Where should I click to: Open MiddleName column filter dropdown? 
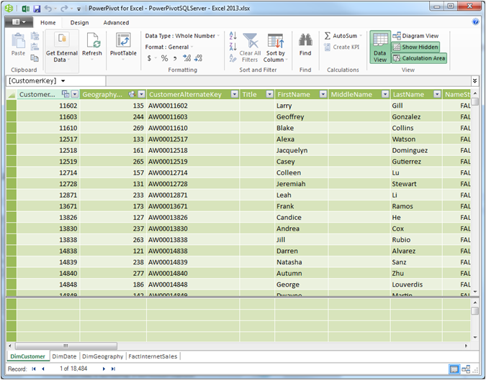(x=385, y=94)
